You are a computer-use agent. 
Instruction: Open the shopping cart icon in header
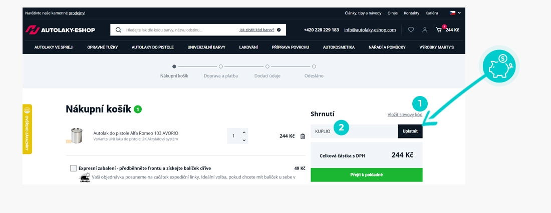(x=439, y=30)
